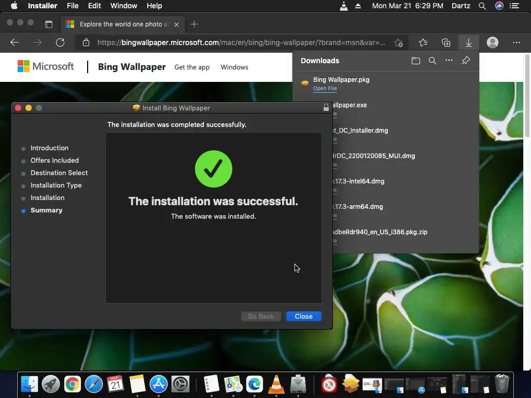Click the Edge address bar URL

coord(241,42)
